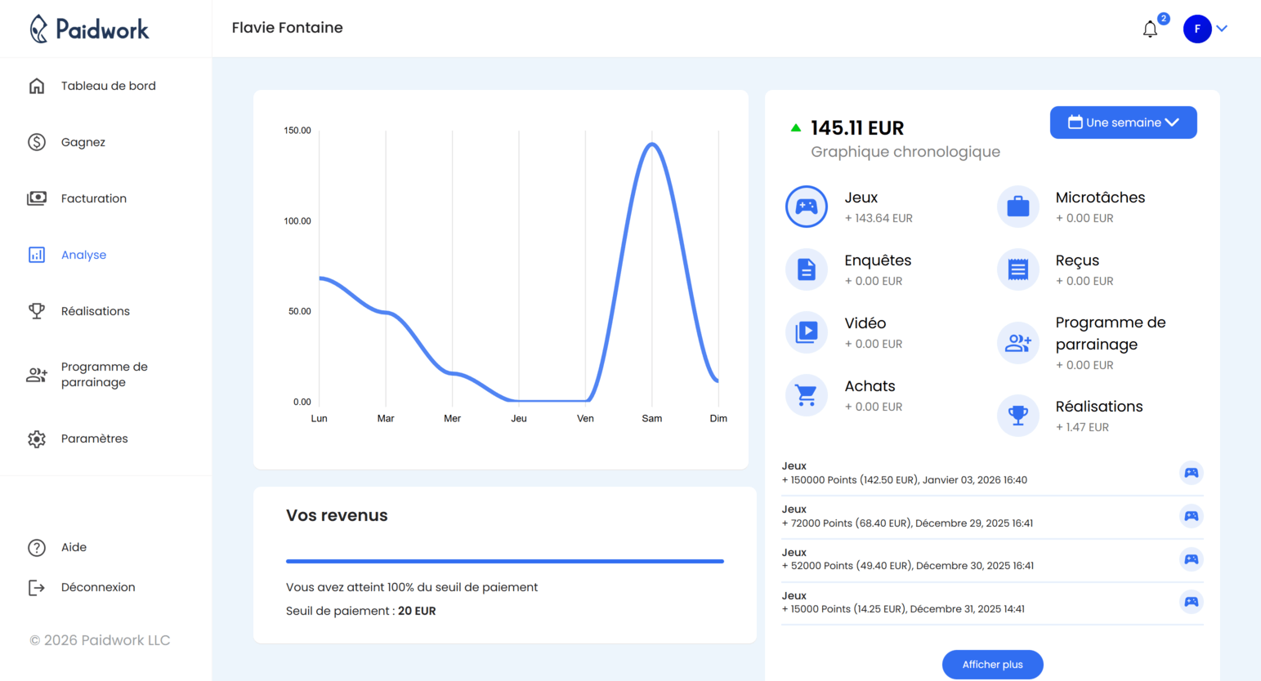Open the Gagnez menu item
Image resolution: width=1261 pixels, height=681 pixels.
coord(83,142)
